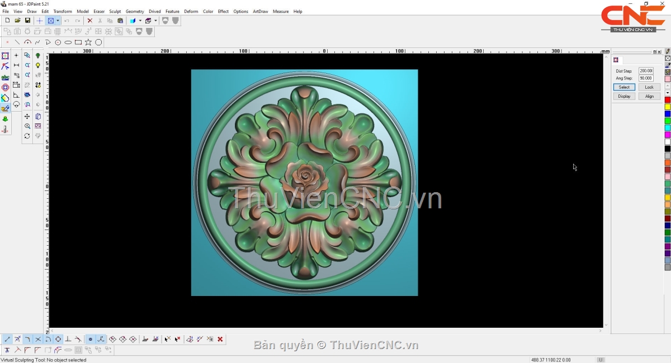Screen dimensions: 671x363
Task: Click the rectangle drawing tool
Action: [78, 42]
